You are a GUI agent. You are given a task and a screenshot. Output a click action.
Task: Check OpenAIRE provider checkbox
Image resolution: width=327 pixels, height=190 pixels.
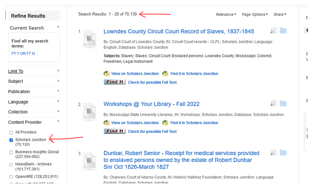pyautogui.click(x=11, y=177)
